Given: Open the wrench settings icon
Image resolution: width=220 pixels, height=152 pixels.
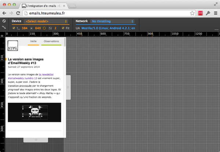Looking at the screenshot, I should tap(208, 13).
